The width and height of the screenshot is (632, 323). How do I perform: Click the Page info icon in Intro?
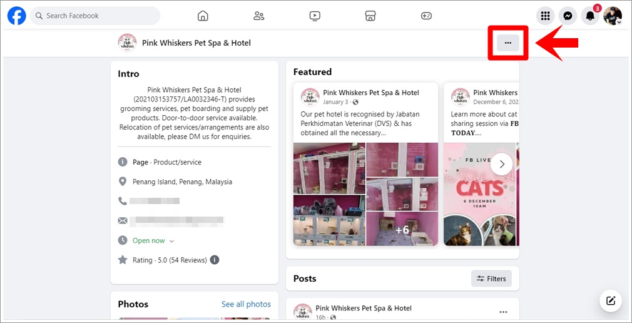(x=123, y=162)
